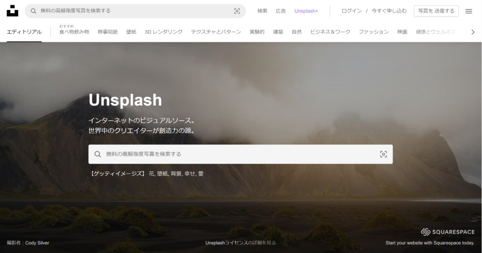Open the Unsplash+ link

coord(306,11)
